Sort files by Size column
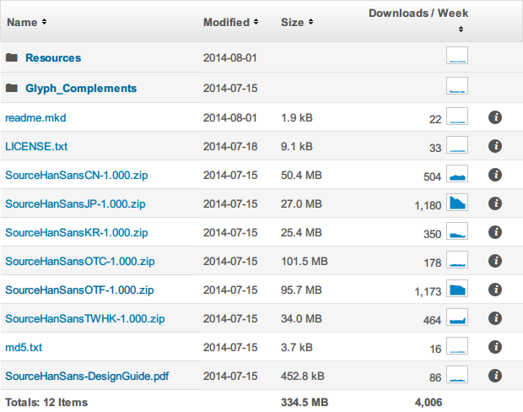Viewport: 523px width, 412px height. (x=297, y=22)
